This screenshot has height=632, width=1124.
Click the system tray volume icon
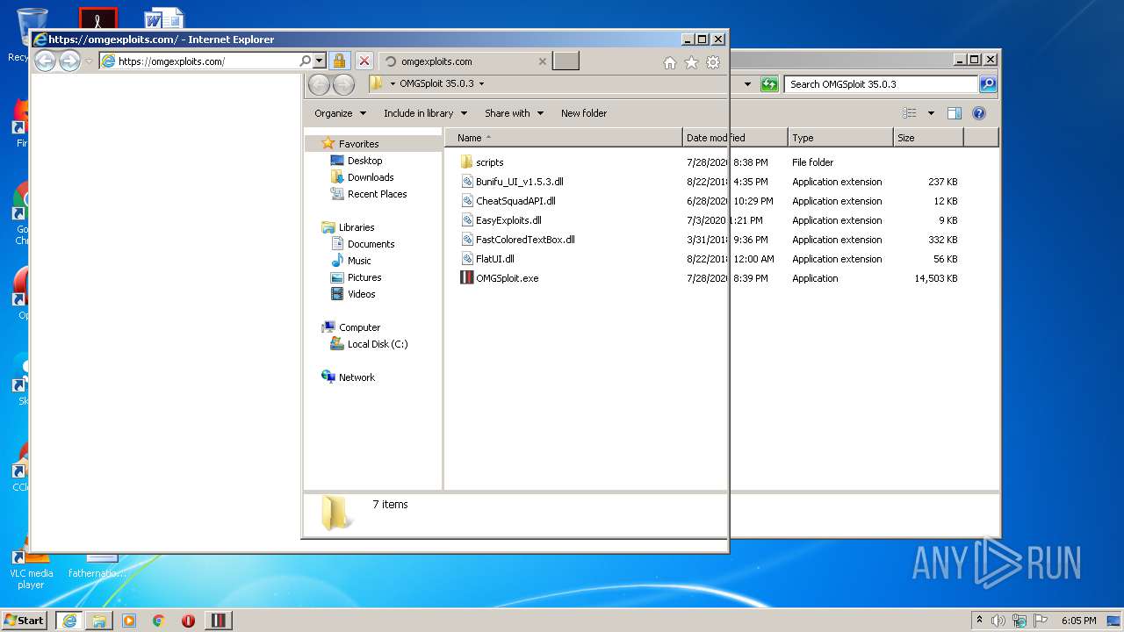coord(998,621)
